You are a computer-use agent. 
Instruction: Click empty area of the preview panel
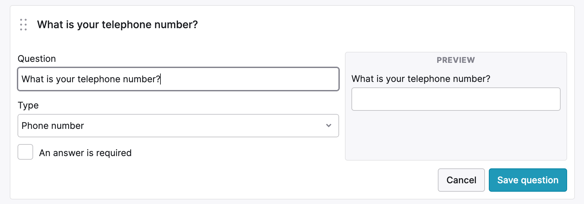[456, 136]
